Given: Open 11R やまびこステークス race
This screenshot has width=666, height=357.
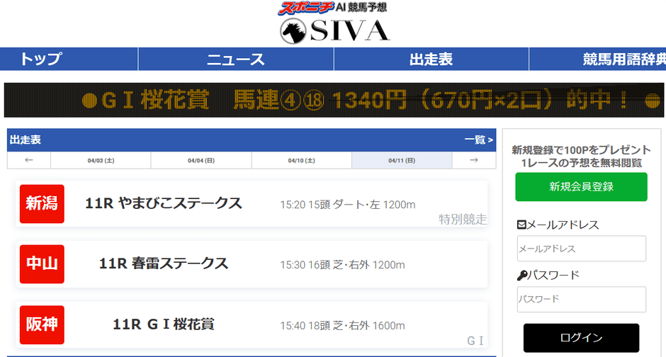Looking at the screenshot, I should pos(164,203).
